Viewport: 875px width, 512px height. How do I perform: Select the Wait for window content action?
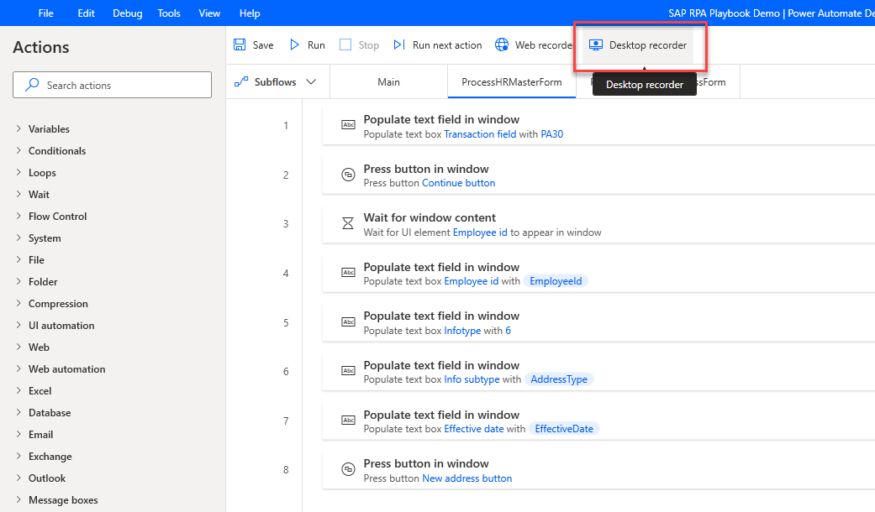coord(598,224)
